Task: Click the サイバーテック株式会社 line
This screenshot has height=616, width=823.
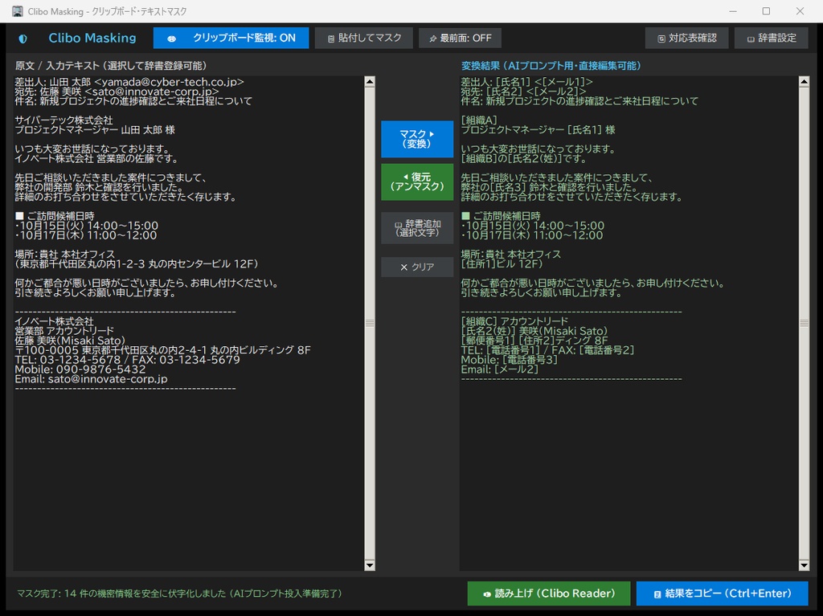Action: pyautogui.click(x=63, y=120)
